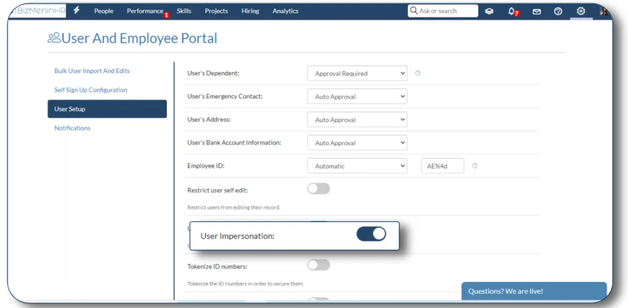Image resolution: width=628 pixels, height=308 pixels.
Task: Open the settings gear icon
Action: coord(581,11)
